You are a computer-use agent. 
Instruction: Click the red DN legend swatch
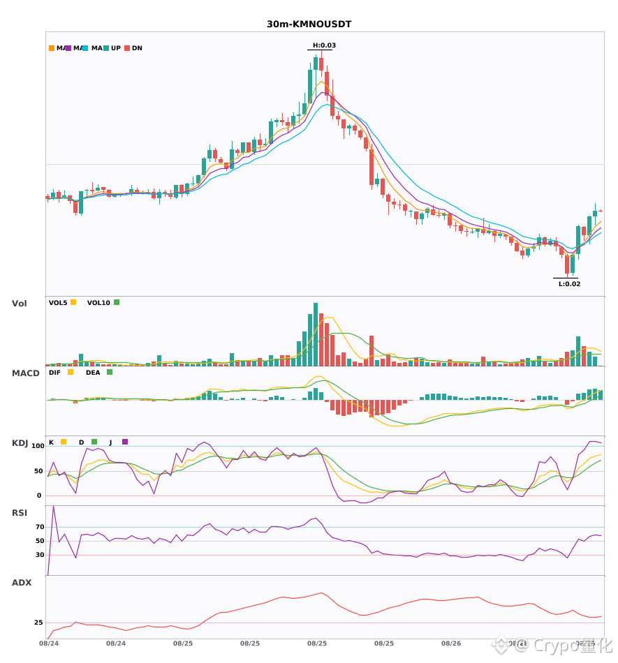127,48
